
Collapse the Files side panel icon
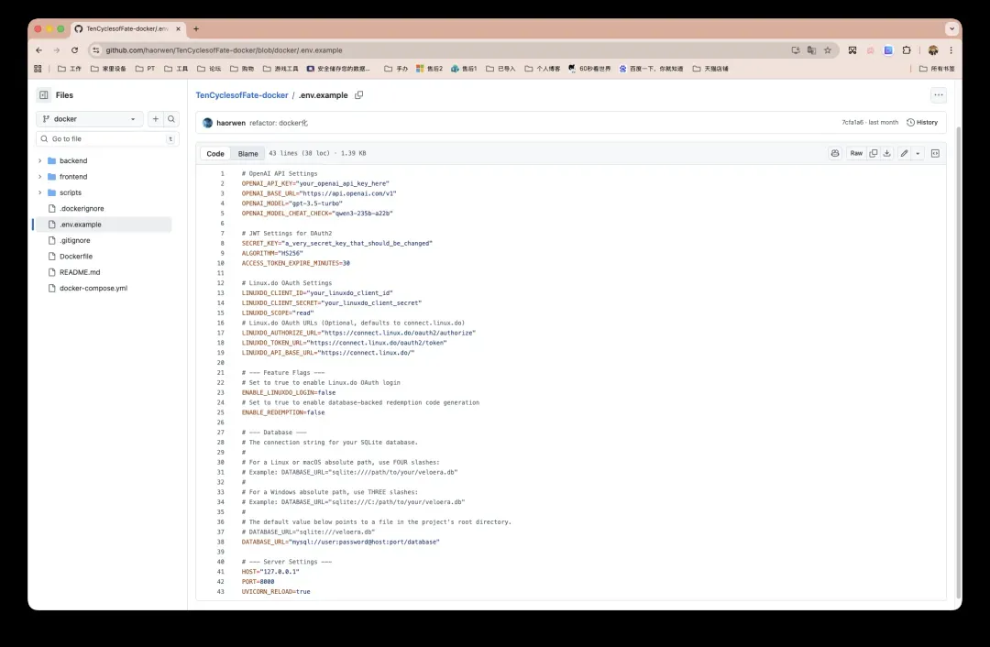(43, 95)
